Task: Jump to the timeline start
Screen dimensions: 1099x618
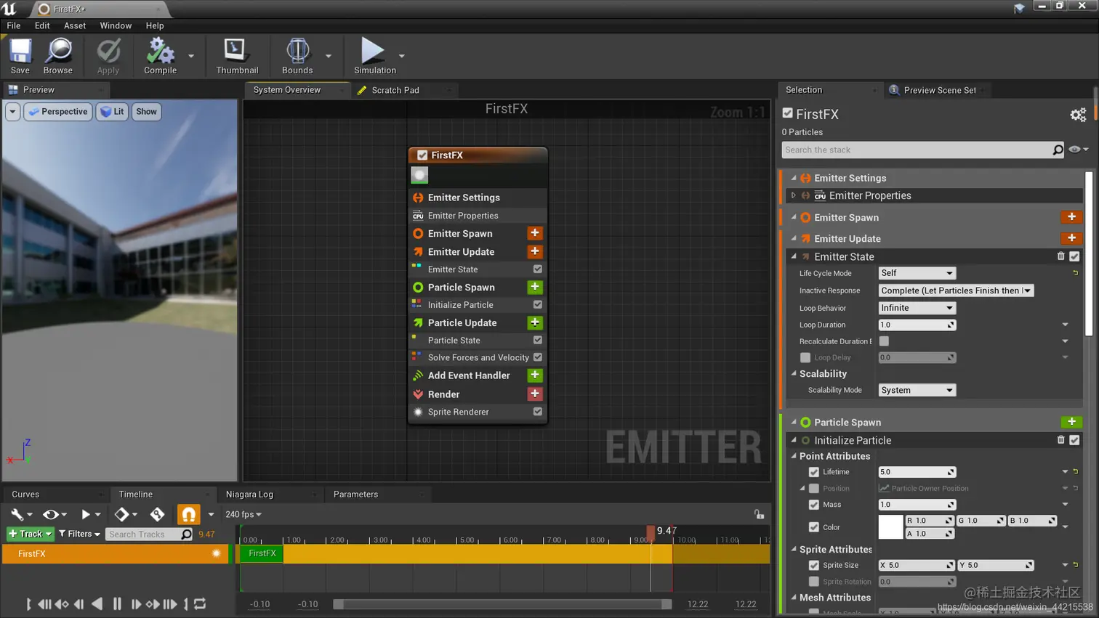Action: pyautogui.click(x=29, y=604)
